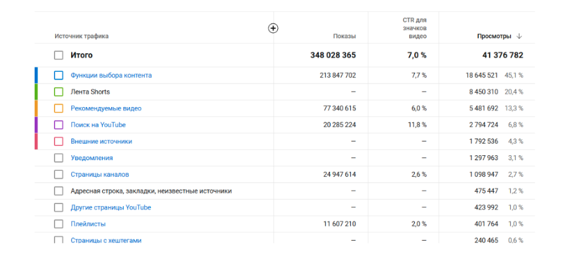Screen dimensions: 567x253
Task: Check the Уведомления row checkbox
Action: pyautogui.click(x=58, y=158)
